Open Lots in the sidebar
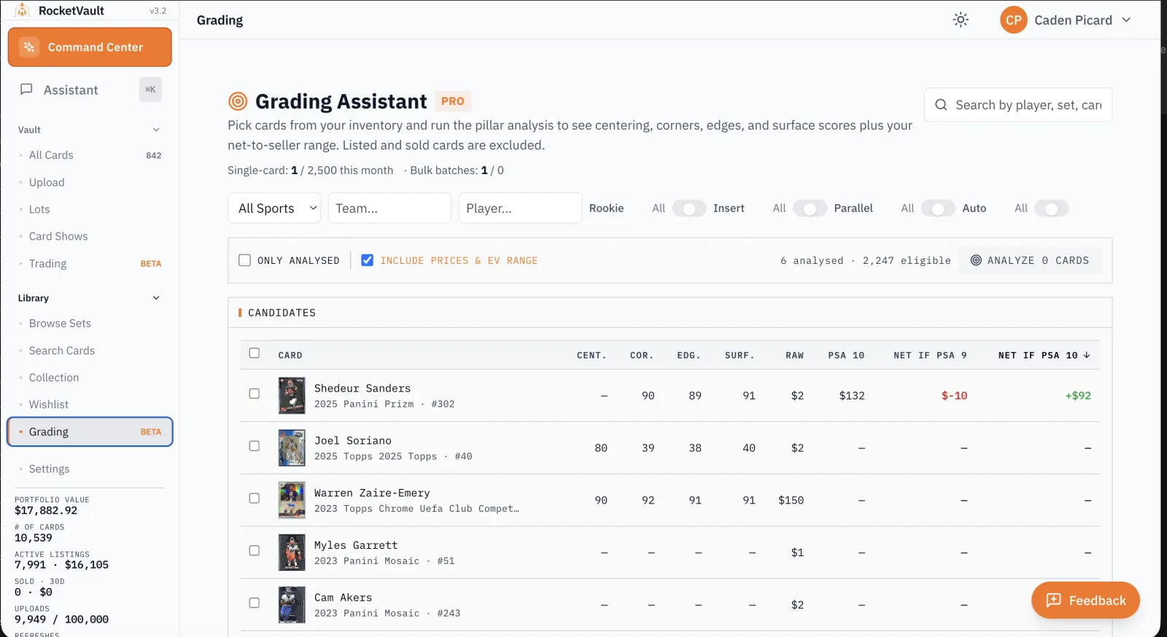1167x637 pixels. coord(90,209)
